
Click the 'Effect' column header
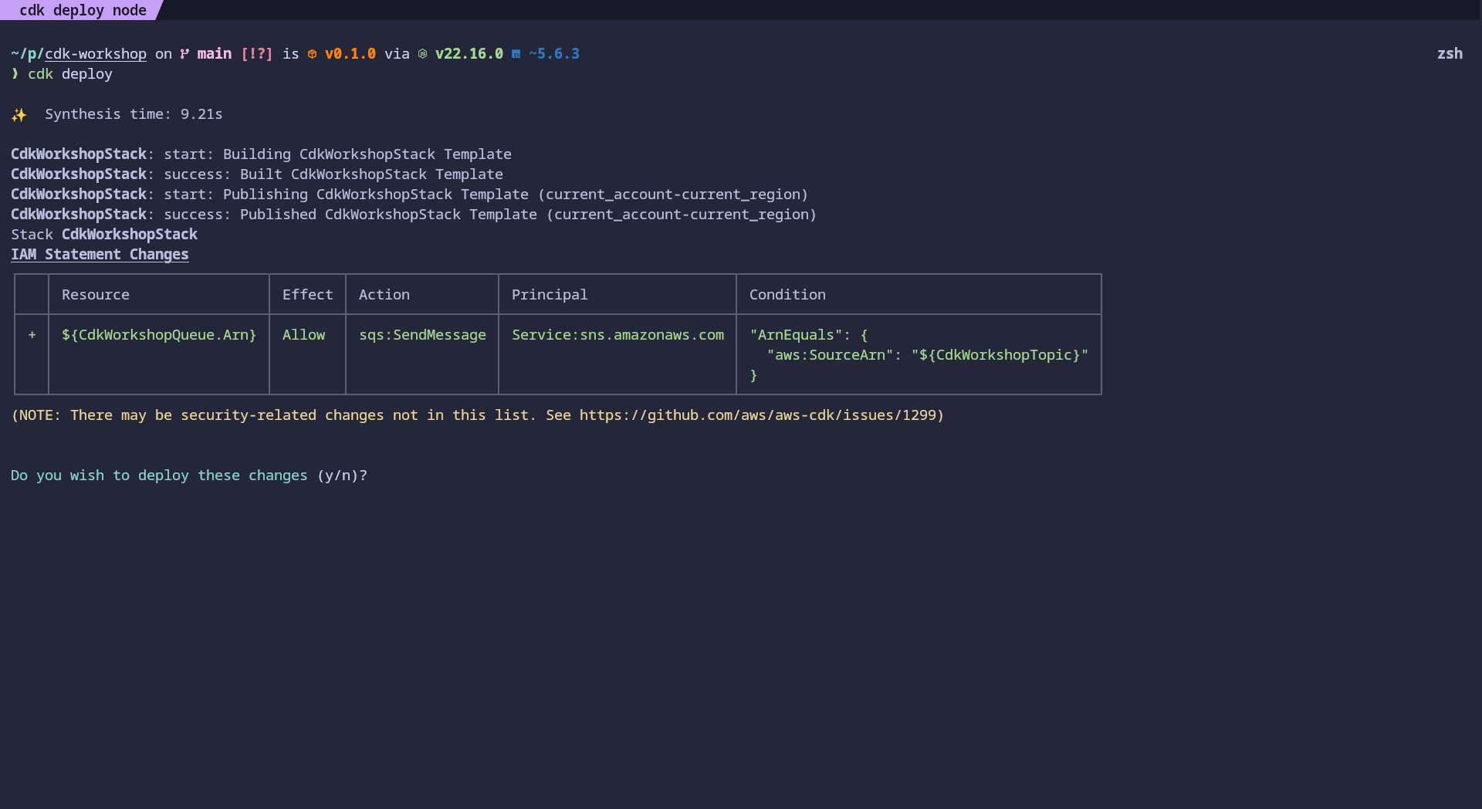coord(307,295)
